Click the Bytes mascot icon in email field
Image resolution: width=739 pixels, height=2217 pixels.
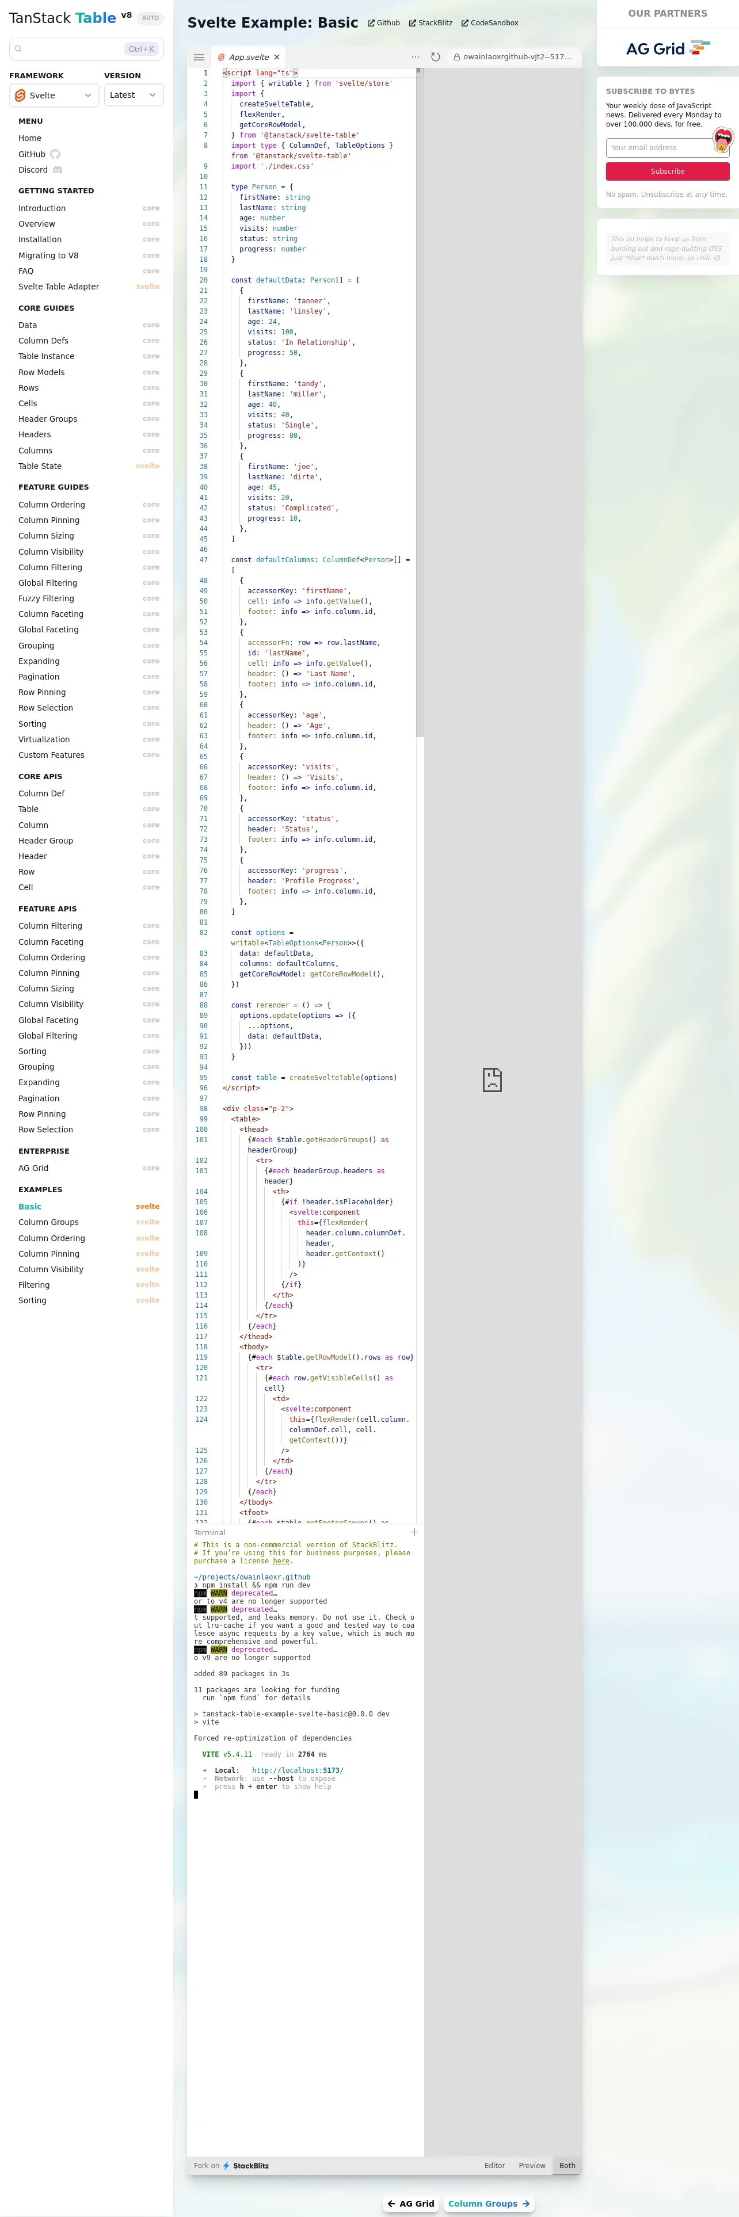tap(722, 139)
